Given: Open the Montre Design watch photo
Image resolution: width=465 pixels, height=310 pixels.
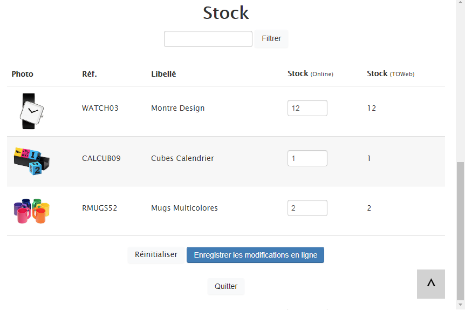Looking at the screenshot, I should (32, 111).
